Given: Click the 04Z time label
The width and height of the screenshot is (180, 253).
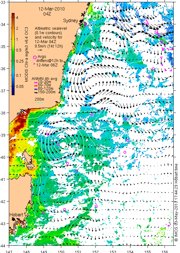Looking at the screenshot, I should (x=47, y=14).
